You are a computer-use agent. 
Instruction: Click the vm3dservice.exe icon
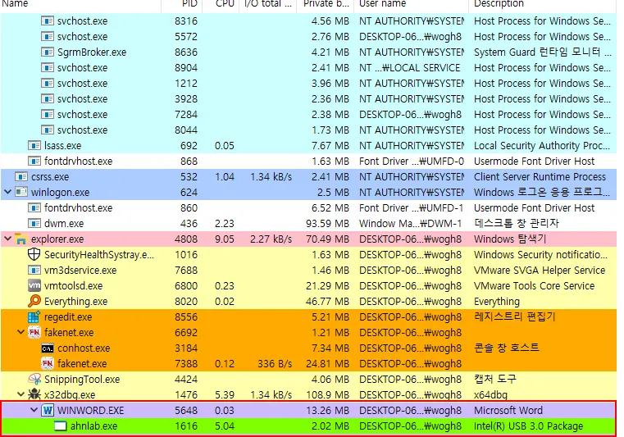coord(34,271)
